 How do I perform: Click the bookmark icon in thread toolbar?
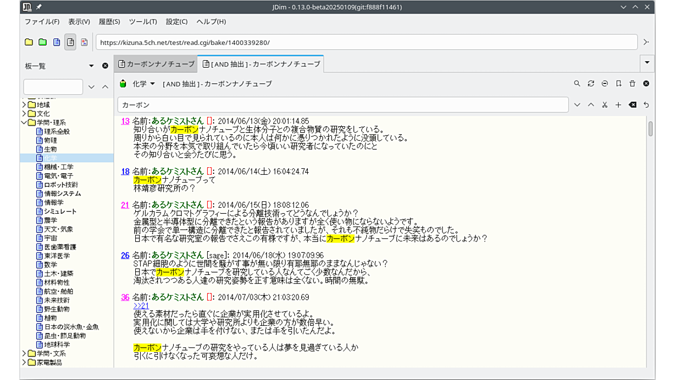pyautogui.click(x=619, y=83)
